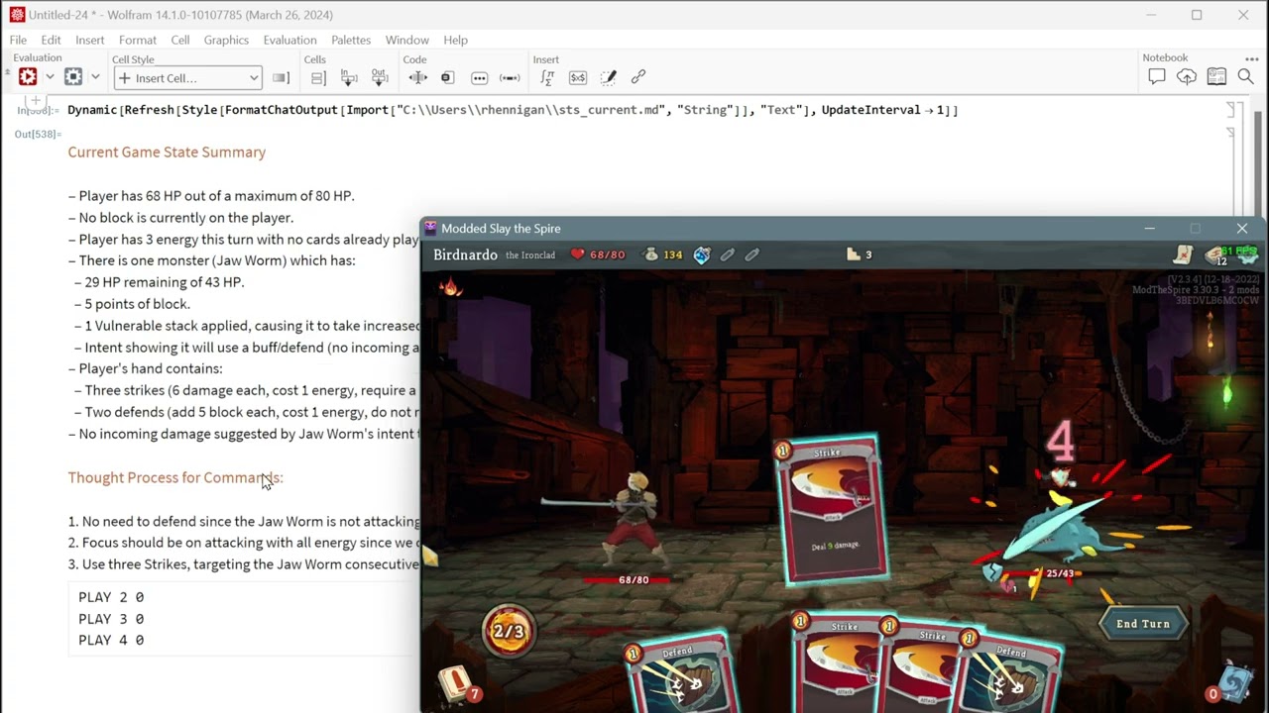Click 'Player has 68 HP' summary line
Viewport: 1269px width, 713px height.
click(x=211, y=196)
